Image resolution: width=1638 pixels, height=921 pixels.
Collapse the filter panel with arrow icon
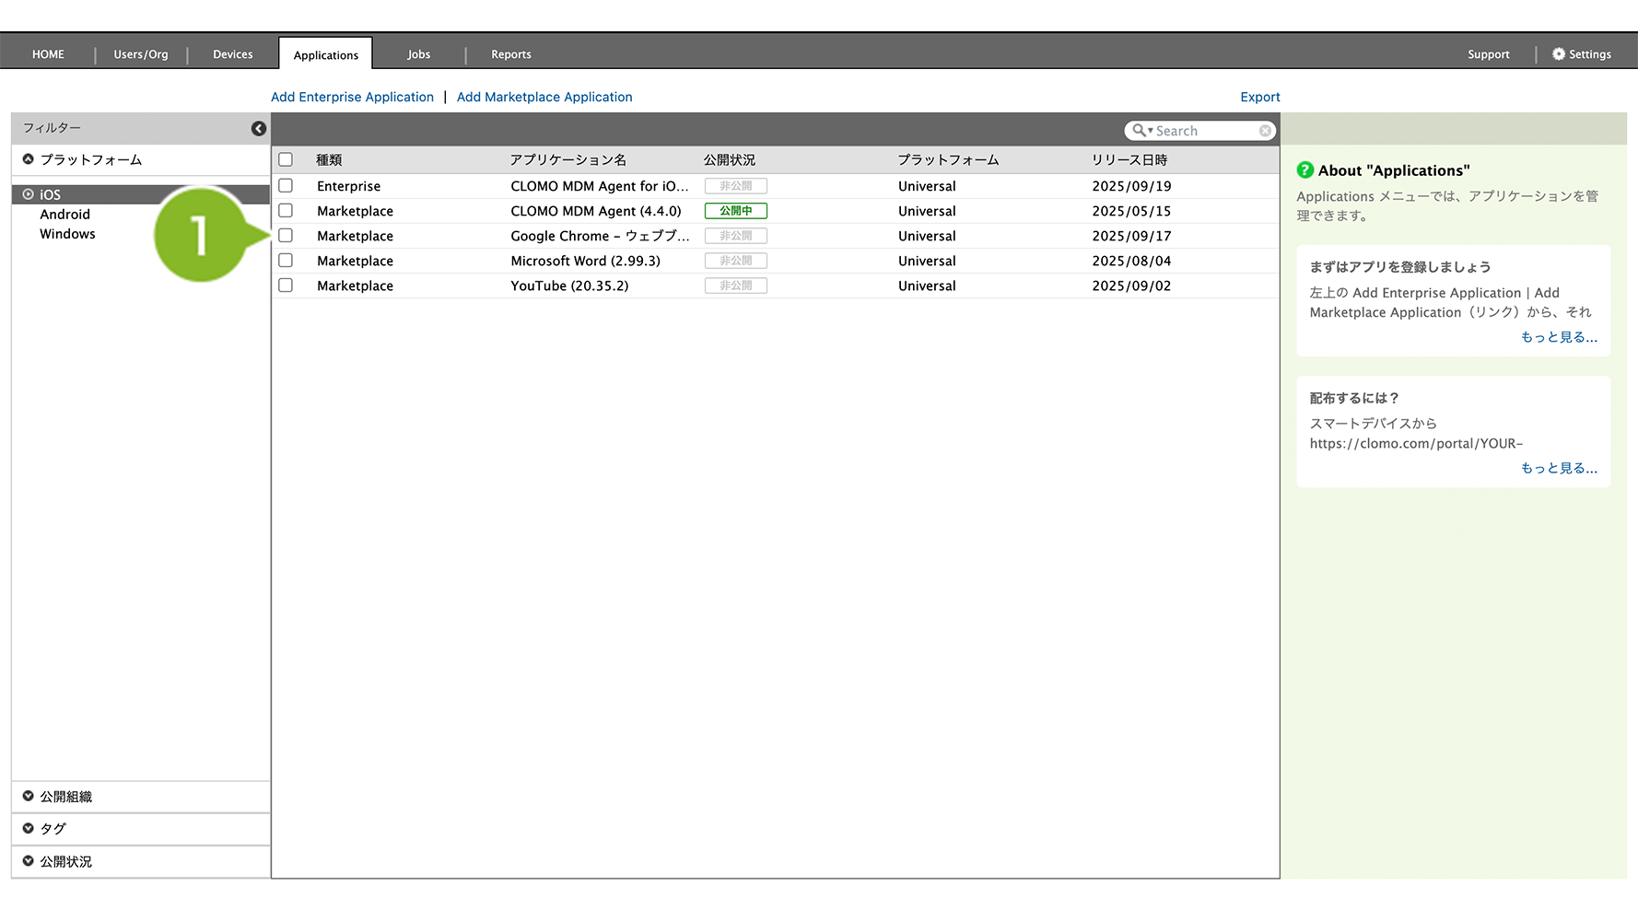tap(259, 129)
